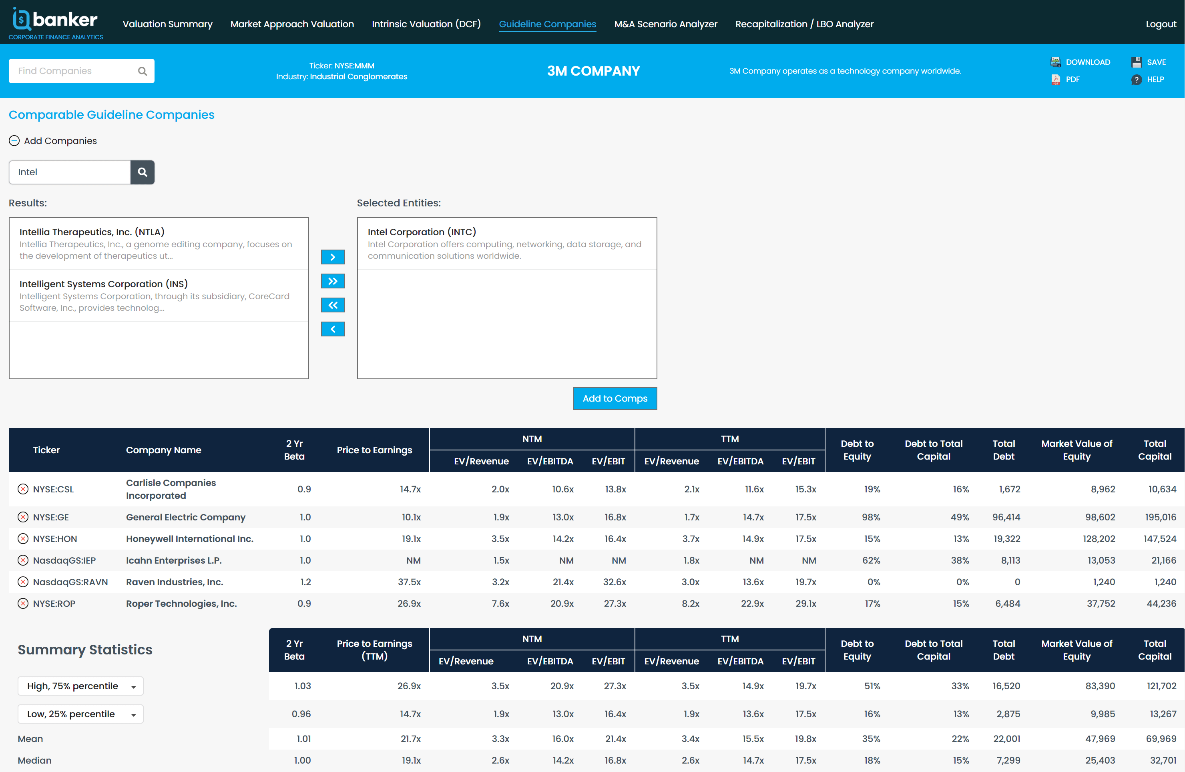Click Honeywell market value 128,202
Viewport: 1185px width, 772px height.
coord(1099,539)
